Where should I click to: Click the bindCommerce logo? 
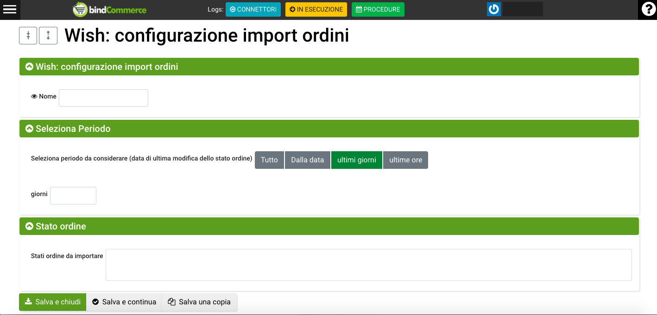[110, 10]
